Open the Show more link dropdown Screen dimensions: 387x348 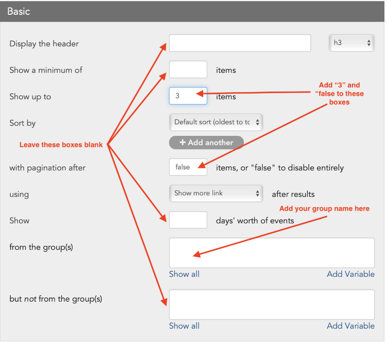216,193
